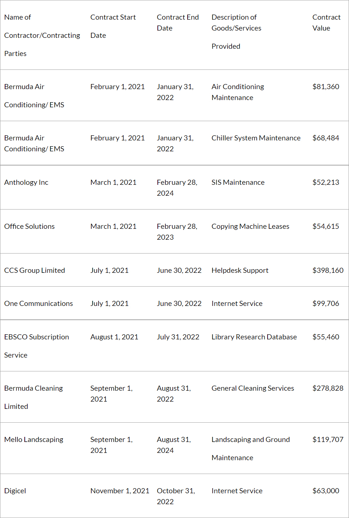Screen dimensions: 349x518
Task: Select the November 1, 2021 start date
Action: 120,491
